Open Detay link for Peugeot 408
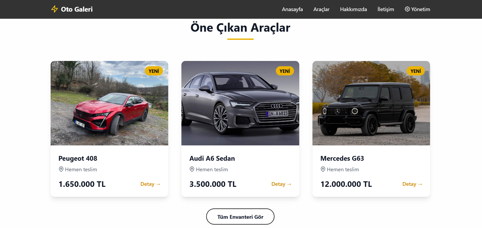This screenshot has height=228, width=482. point(150,184)
